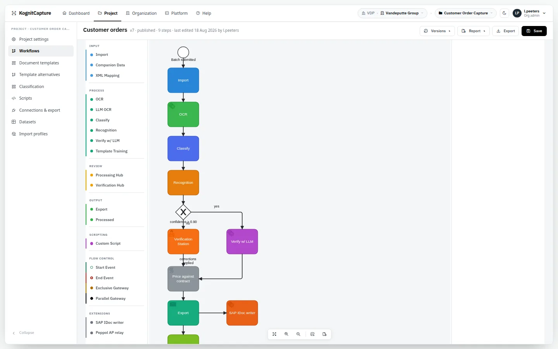
Task: Click the 'yes' label on gateway branch
Action: pyautogui.click(x=217, y=206)
